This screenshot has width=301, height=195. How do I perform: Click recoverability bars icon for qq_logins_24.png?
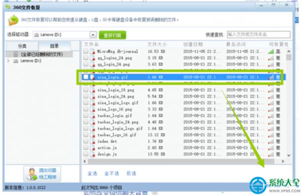(271, 58)
